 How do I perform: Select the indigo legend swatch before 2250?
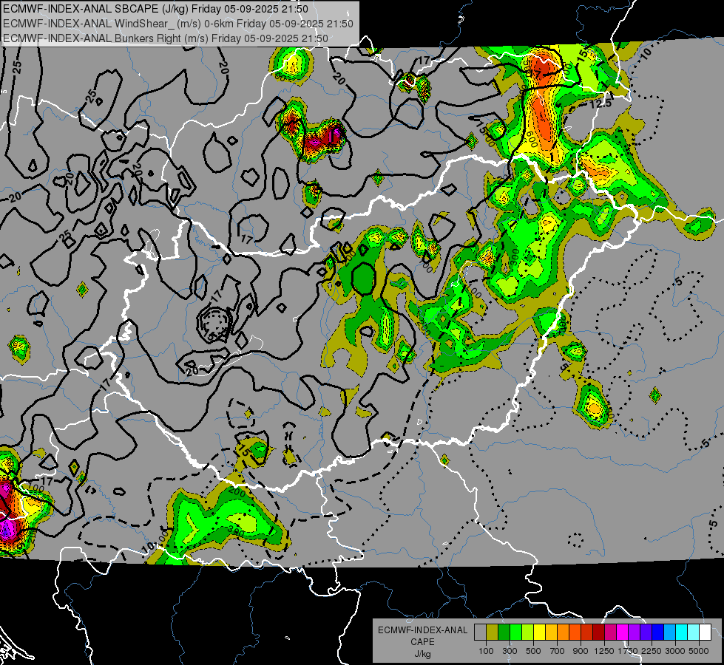pyautogui.click(x=646, y=632)
